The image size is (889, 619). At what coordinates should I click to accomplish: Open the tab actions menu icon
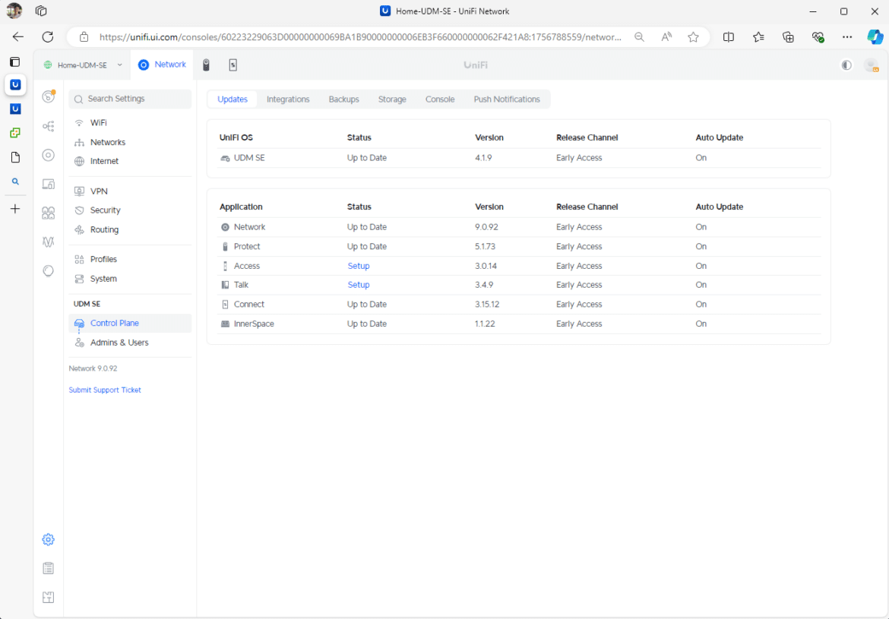[15, 62]
